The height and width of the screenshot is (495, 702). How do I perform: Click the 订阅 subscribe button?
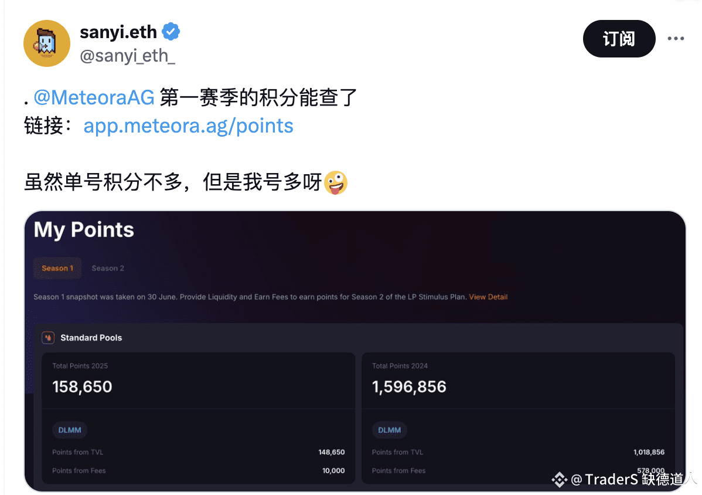[x=619, y=39]
